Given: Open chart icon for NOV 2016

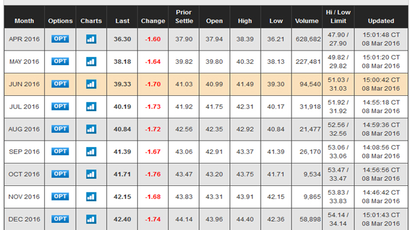Looking at the screenshot, I should click(91, 197).
